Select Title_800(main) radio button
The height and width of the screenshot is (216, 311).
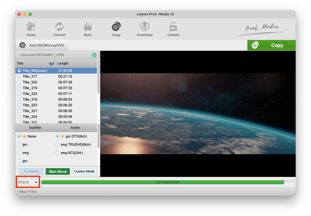(19, 71)
